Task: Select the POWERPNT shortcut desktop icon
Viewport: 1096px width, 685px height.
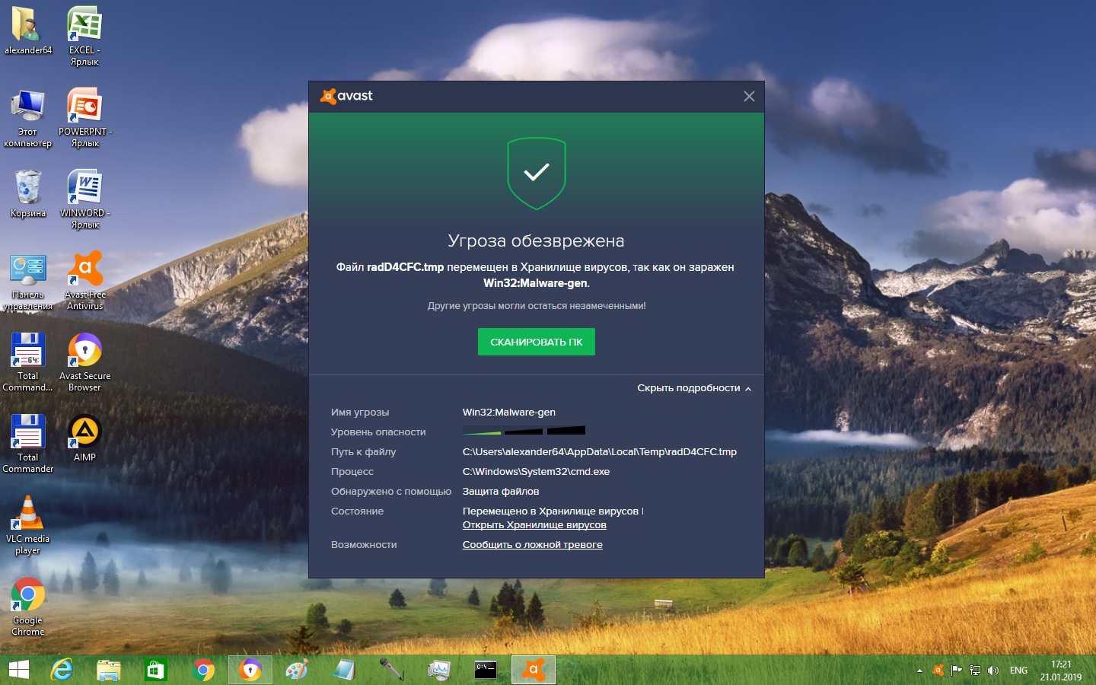Action: pos(85,117)
